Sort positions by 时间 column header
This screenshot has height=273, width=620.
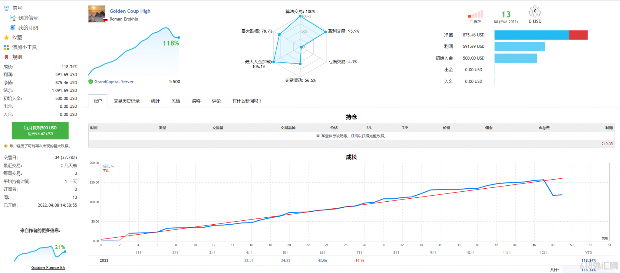[94, 128]
